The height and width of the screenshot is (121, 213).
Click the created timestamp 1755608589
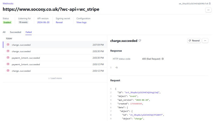tap(136, 104)
